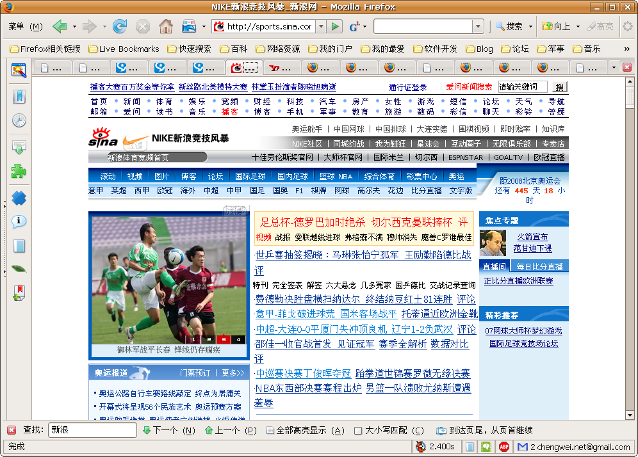Click the 请输关键词 keyword input on the page
The height and width of the screenshot is (457, 638).
tap(523, 87)
